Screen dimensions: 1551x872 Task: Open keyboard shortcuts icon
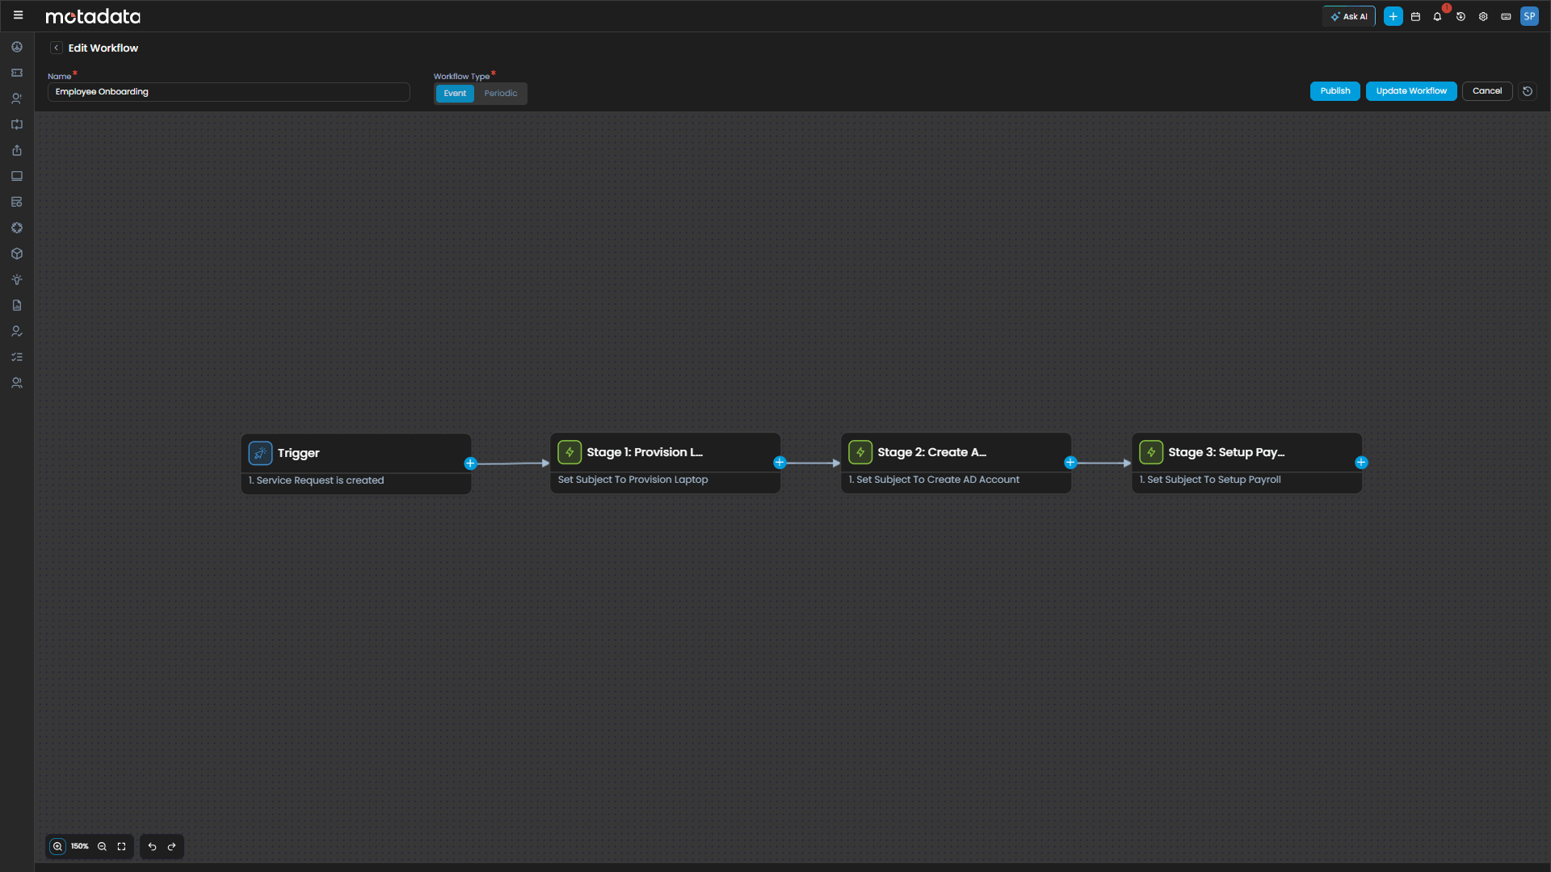[x=1506, y=16]
